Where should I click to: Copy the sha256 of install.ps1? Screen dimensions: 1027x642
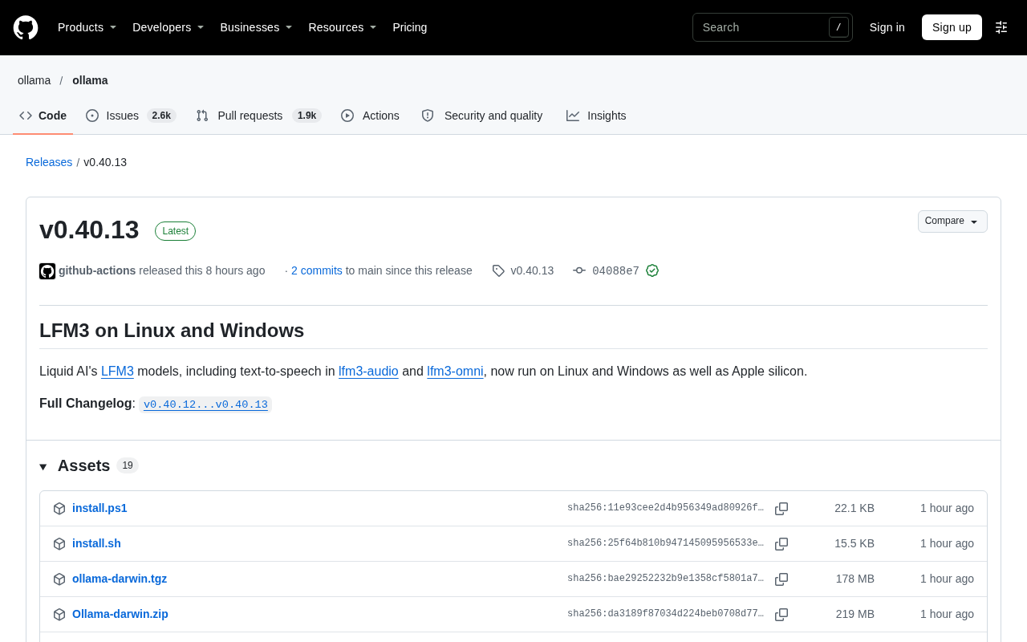click(x=781, y=509)
